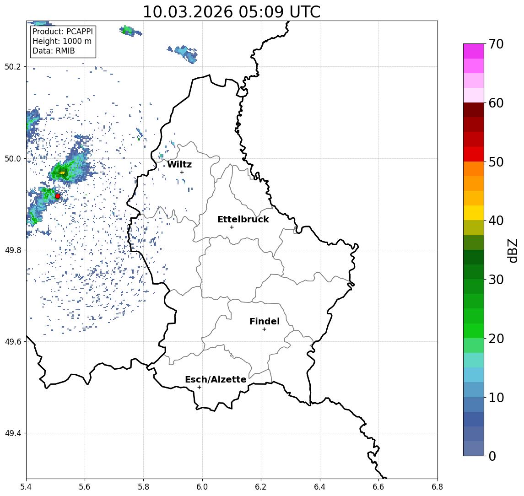
Task: Pick the yellow swatch just above 40 dBZ
Action: coord(474,213)
